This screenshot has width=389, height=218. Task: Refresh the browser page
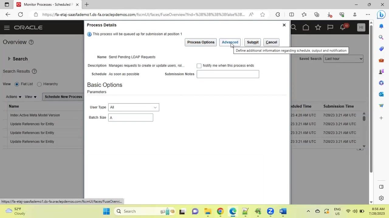click(20, 14)
